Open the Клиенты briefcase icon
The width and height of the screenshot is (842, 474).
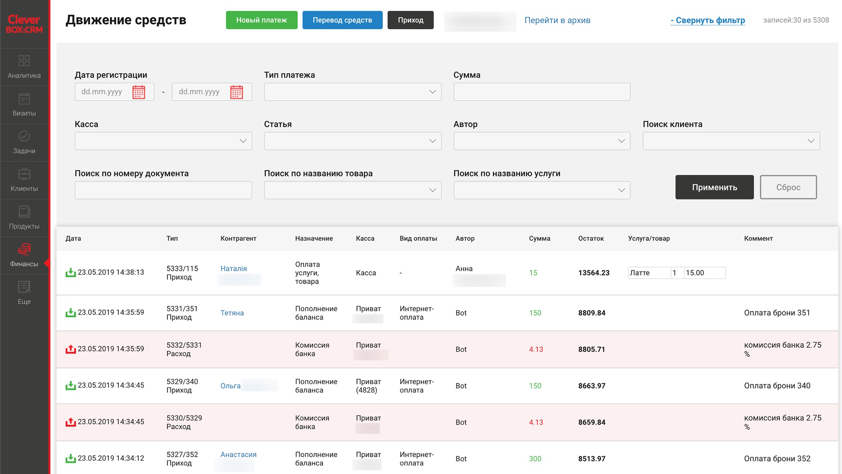coord(24,174)
